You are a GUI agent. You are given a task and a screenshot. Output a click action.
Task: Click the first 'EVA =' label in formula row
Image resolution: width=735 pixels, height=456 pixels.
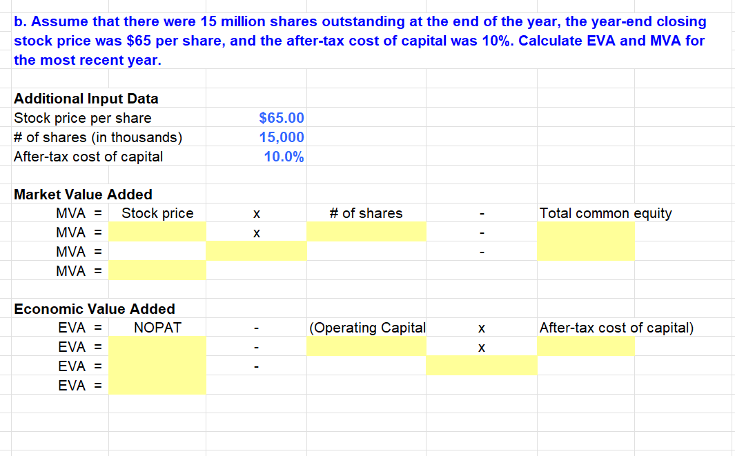click(x=79, y=328)
